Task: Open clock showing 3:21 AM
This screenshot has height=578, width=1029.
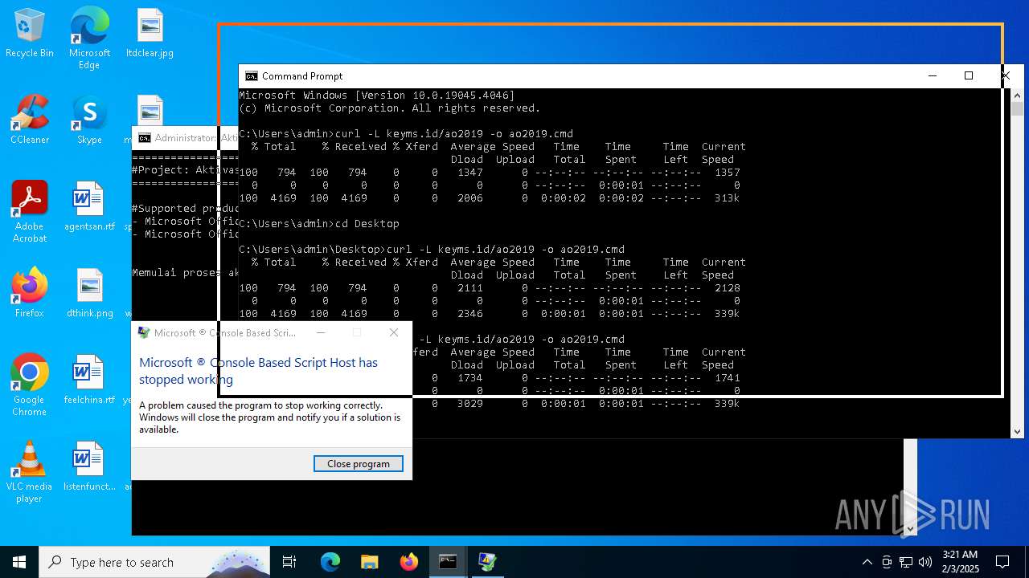Action: [x=960, y=561]
